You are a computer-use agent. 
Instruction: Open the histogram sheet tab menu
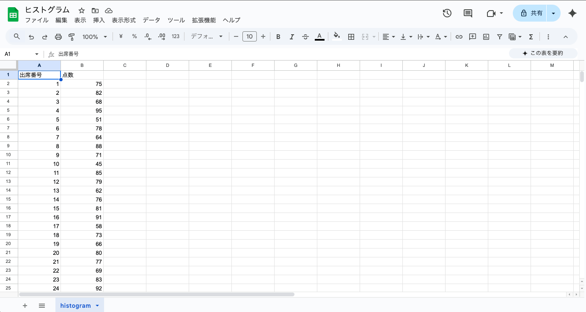[97, 305]
